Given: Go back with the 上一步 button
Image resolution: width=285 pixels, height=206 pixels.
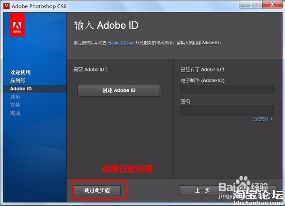Looking at the screenshot, I should [202, 190].
